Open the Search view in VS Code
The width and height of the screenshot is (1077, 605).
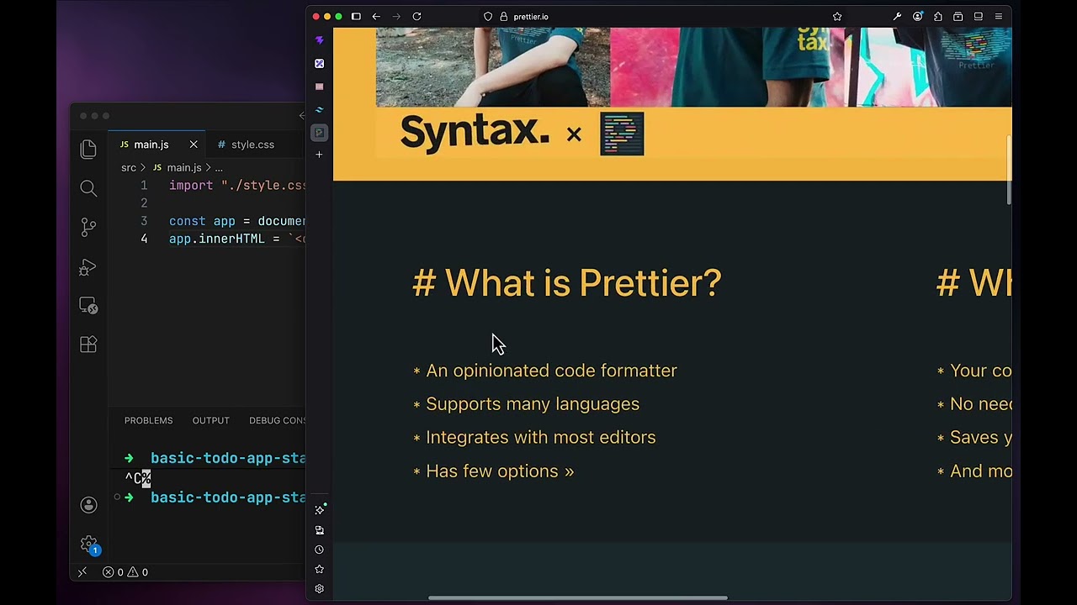point(88,188)
